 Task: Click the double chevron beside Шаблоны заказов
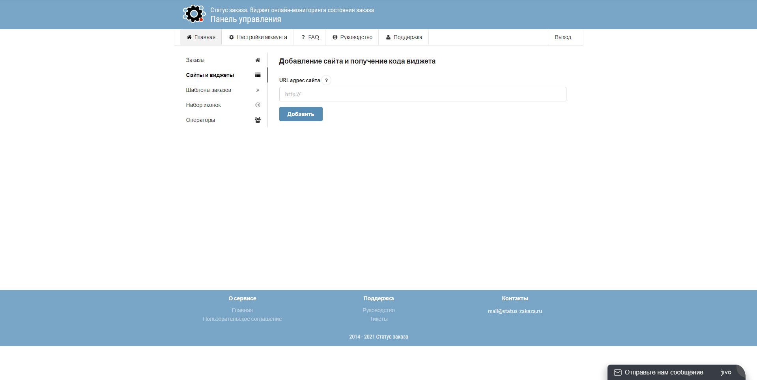click(x=258, y=90)
